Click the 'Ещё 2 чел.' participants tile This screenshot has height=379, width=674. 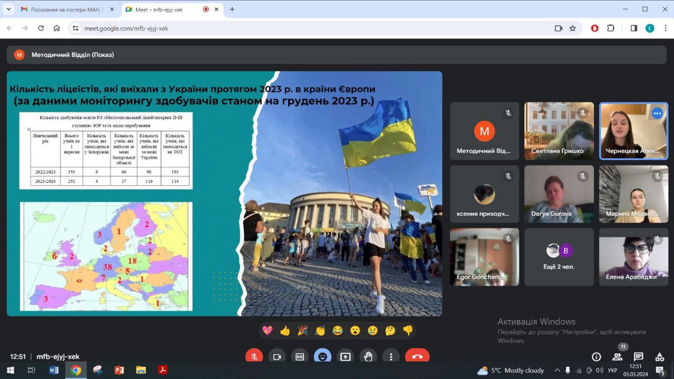coord(559,257)
